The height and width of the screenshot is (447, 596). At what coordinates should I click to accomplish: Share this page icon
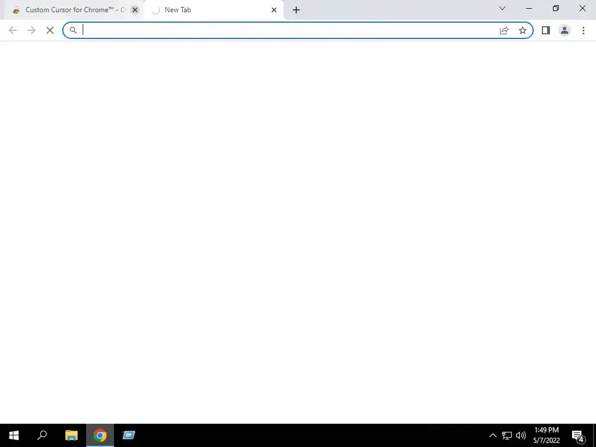[504, 30]
